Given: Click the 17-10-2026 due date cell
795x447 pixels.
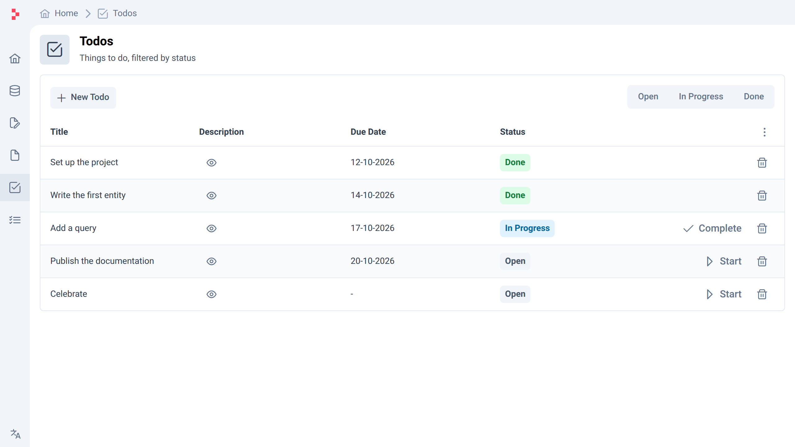Looking at the screenshot, I should click(x=372, y=228).
